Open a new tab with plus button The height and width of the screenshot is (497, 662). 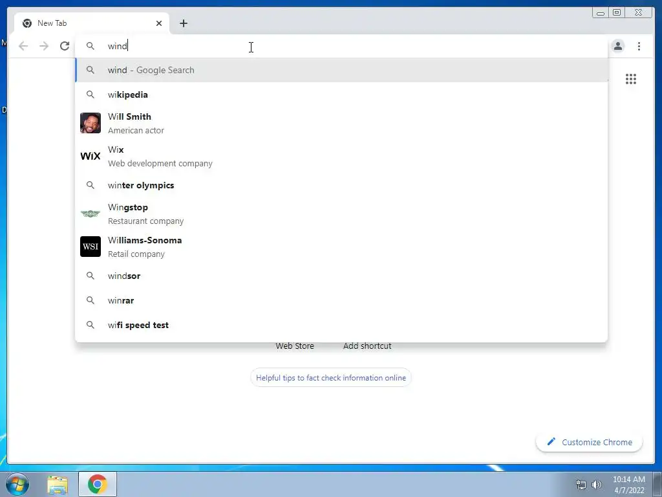tap(183, 23)
